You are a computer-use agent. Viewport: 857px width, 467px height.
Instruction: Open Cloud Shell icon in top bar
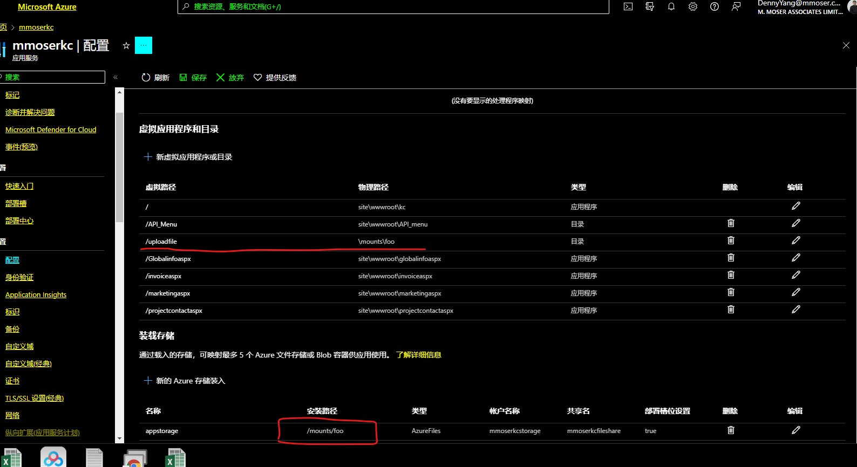point(628,7)
